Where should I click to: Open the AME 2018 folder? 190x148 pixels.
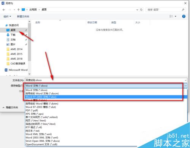coord(14,59)
